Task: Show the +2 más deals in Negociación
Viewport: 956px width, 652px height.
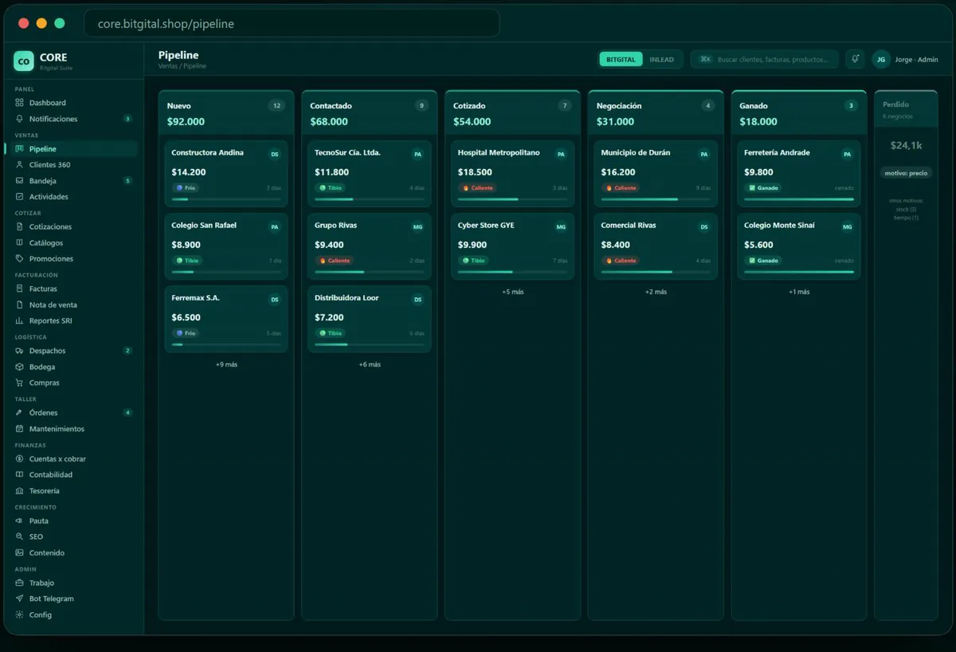Action: click(x=656, y=292)
